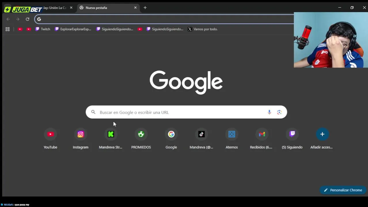This screenshot has height=207, width=368.
Task: Click the magnifier icon in the search box
Action: pos(93,112)
